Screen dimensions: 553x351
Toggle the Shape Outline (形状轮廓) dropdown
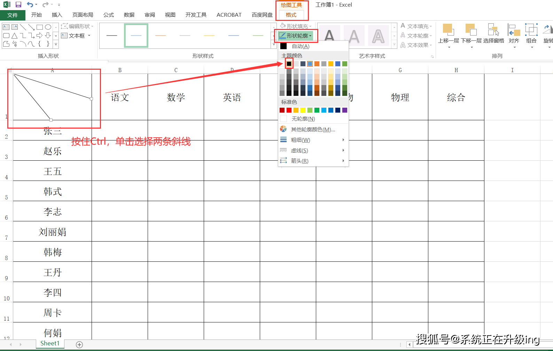coord(296,36)
